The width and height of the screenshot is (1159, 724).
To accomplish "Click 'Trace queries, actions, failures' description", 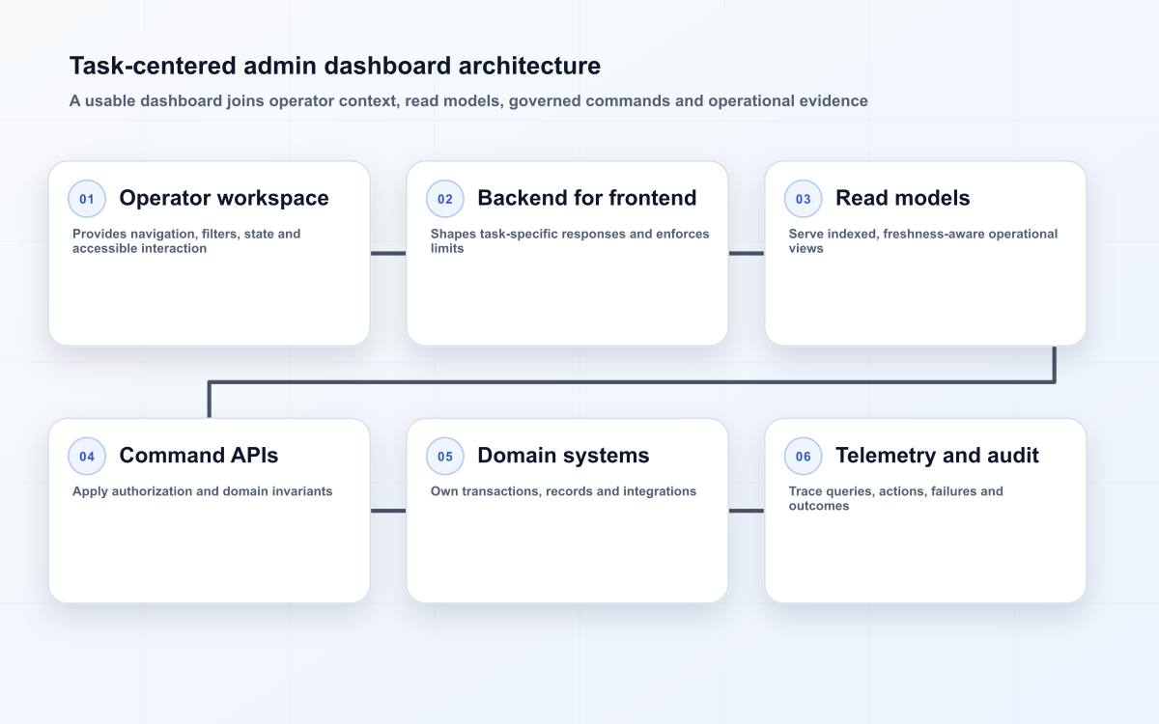I will (896, 498).
